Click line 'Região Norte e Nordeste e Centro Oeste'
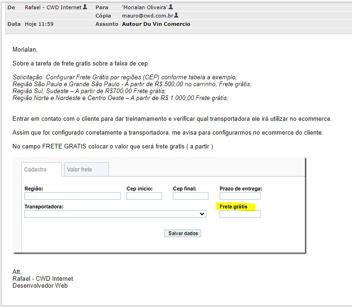This screenshot has height=307, width=352. 120,98
